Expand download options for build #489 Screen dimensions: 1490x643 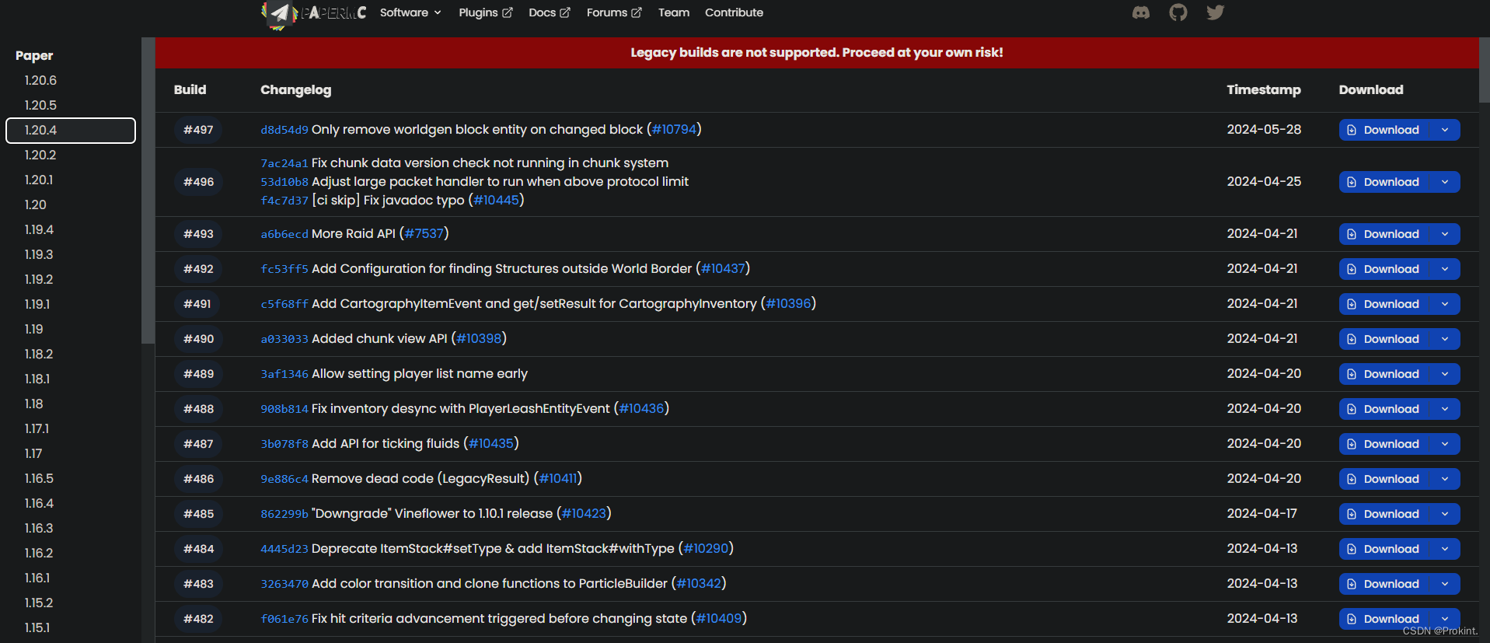point(1445,374)
